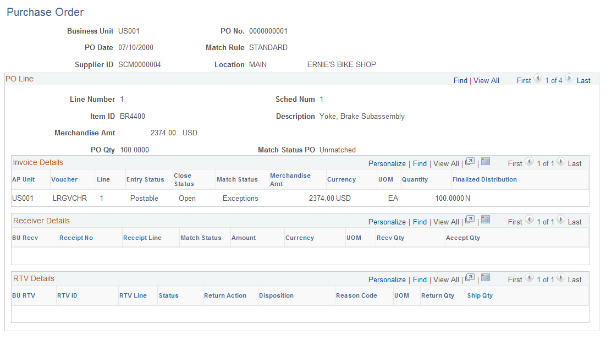Click the previous arrow in Invoice Details navigation
The width and height of the screenshot is (606, 340).
pyautogui.click(x=529, y=163)
